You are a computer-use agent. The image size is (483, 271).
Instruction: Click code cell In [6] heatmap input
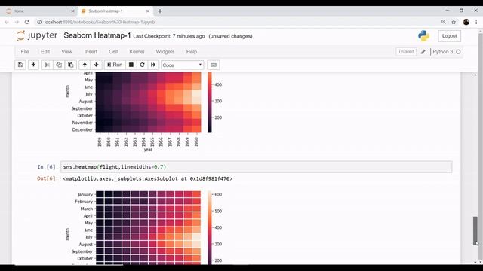[257, 167]
